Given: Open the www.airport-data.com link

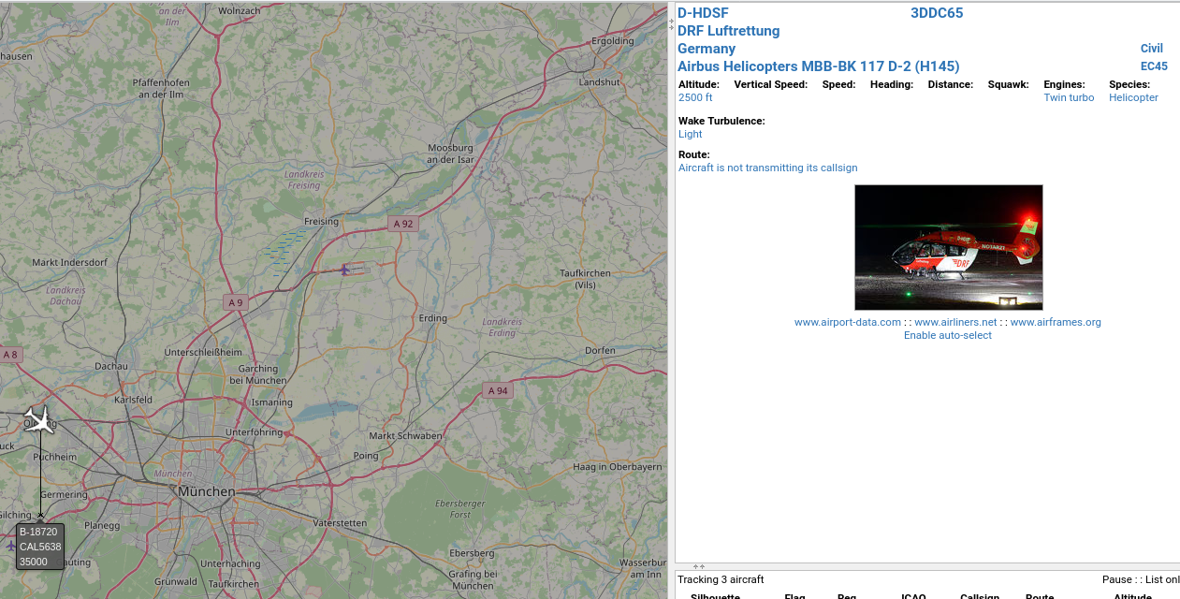Looking at the screenshot, I should click(x=846, y=322).
